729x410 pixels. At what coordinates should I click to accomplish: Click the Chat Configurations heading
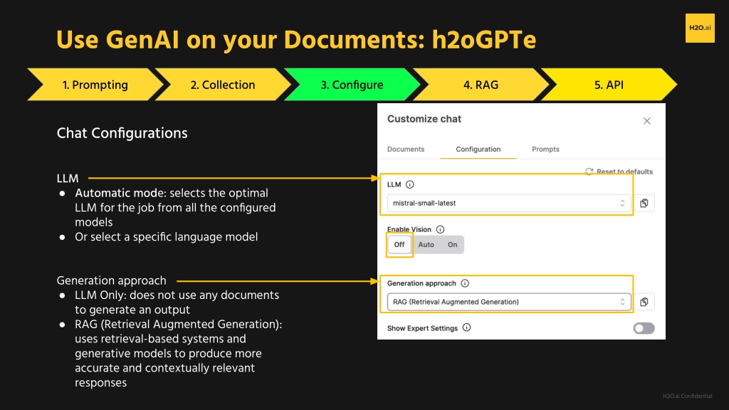click(x=122, y=133)
